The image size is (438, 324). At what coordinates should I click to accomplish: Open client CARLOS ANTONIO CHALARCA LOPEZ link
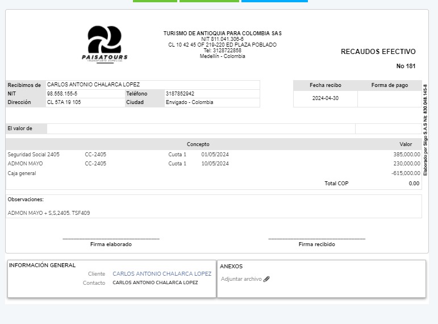pyautogui.click(x=162, y=274)
